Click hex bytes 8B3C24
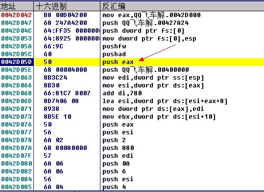 (55, 78)
